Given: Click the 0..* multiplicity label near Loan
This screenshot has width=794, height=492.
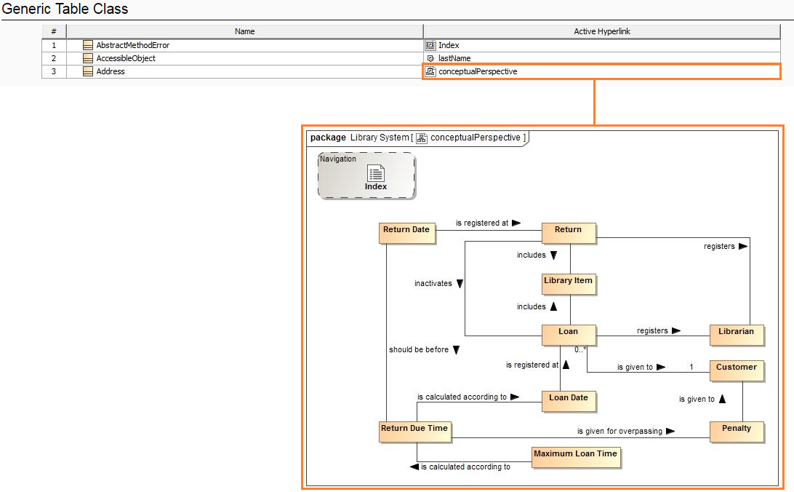Looking at the screenshot, I should click(x=580, y=349).
